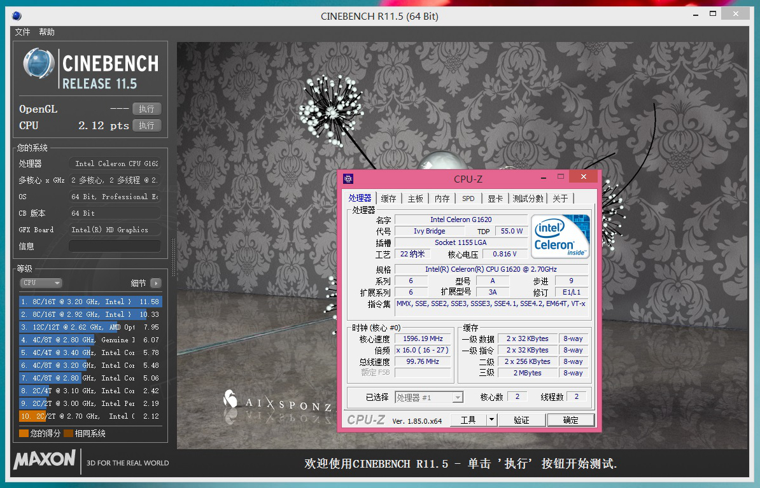Viewport: 760px width, 488px height.
Task: Open the 处理器 #1 selection combo box
Action: [x=429, y=397]
